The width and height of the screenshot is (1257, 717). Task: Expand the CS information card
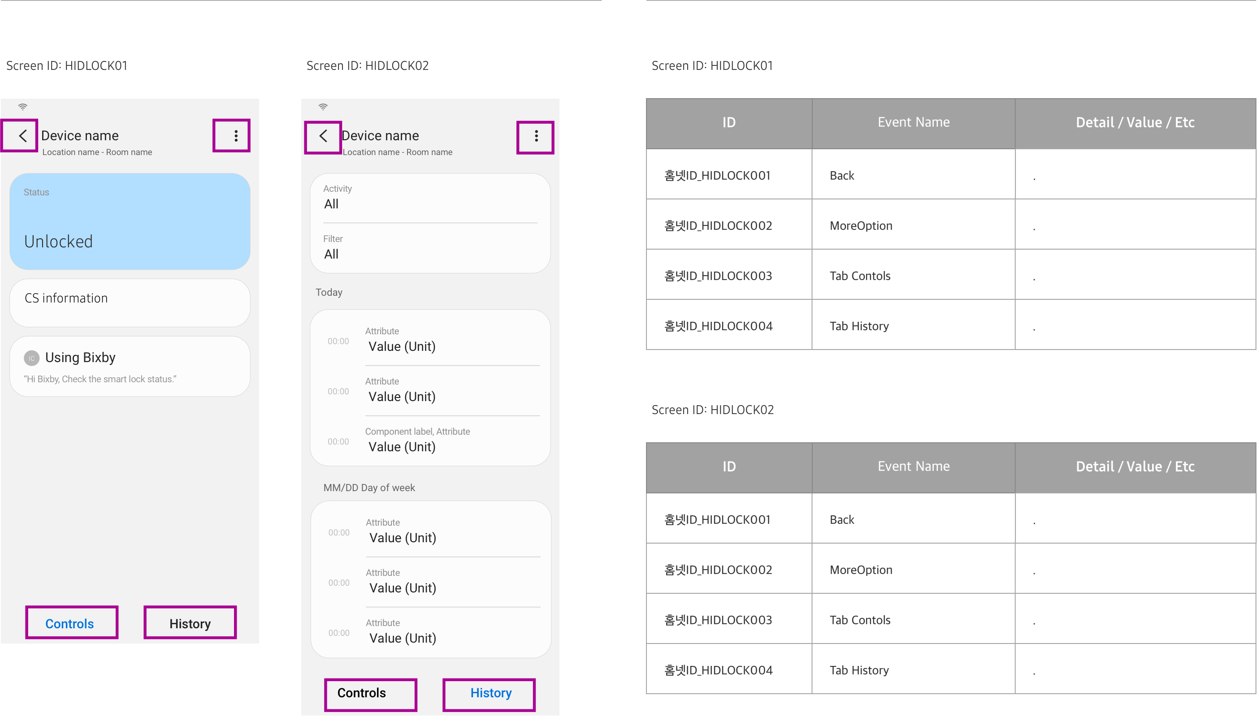(130, 302)
